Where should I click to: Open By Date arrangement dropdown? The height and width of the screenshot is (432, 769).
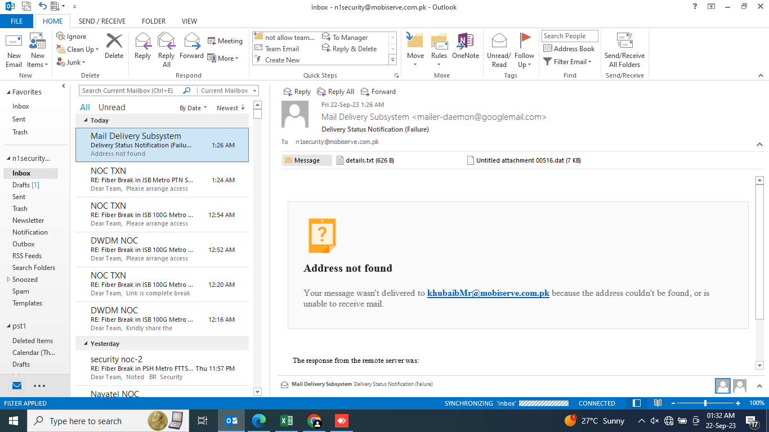[193, 108]
